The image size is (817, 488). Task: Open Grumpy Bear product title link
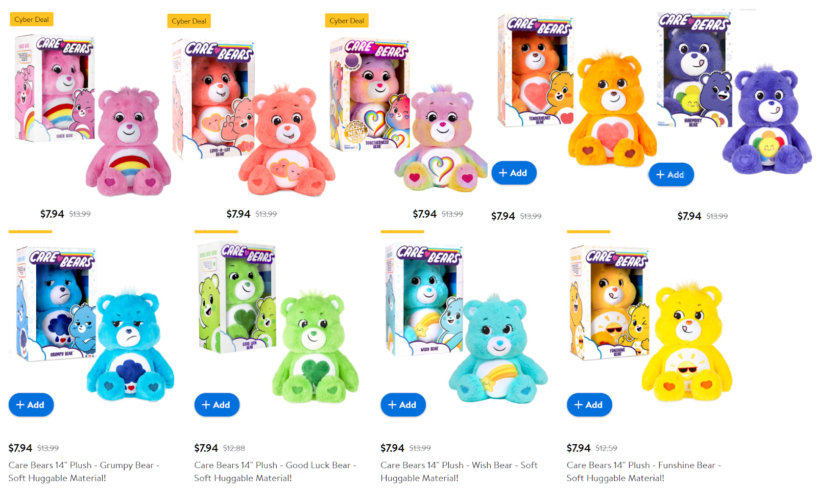pos(84,472)
